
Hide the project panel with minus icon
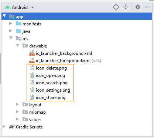click(x=147, y=7)
